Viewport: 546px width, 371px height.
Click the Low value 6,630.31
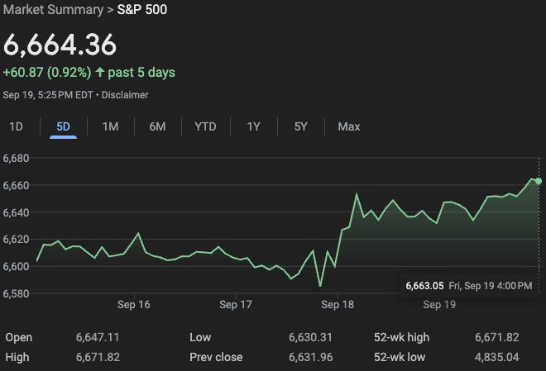click(310, 337)
